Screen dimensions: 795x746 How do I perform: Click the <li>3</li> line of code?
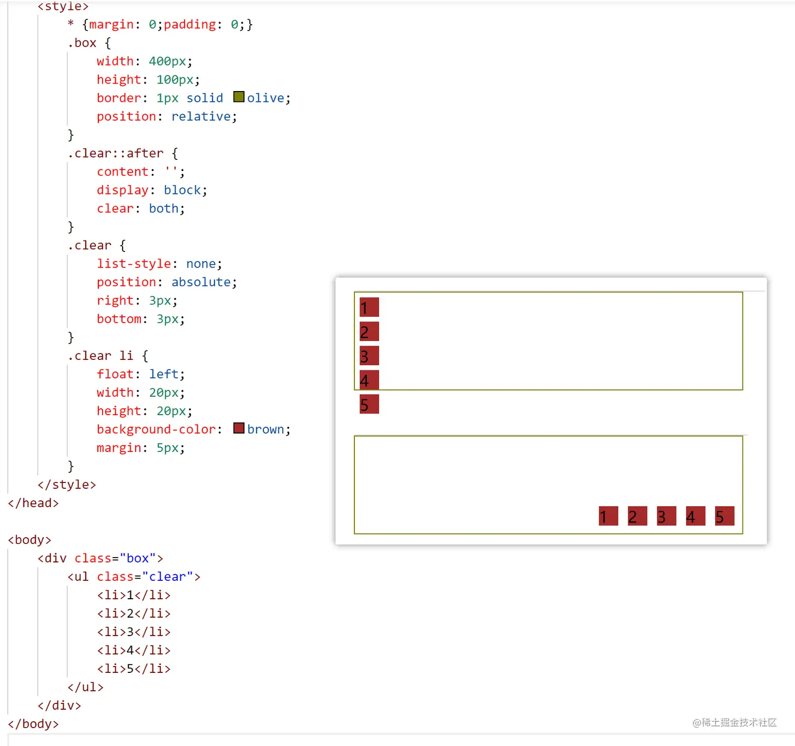[134, 632]
